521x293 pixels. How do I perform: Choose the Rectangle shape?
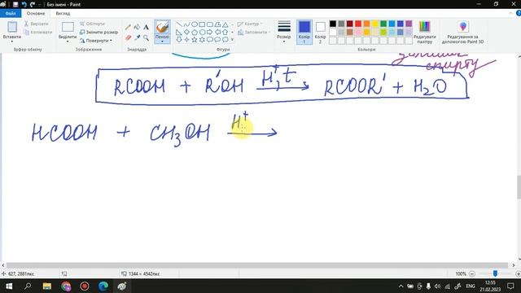[202, 24]
